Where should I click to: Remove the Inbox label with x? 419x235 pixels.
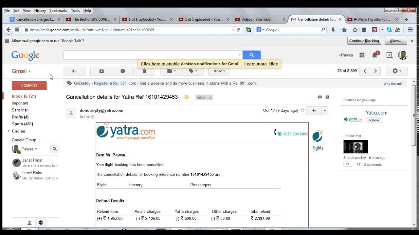point(210,97)
